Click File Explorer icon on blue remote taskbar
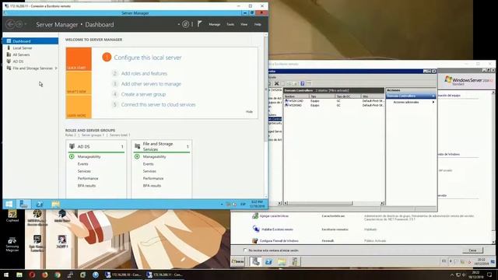Image resolution: width=498 pixels, height=280 pixels. coord(55,204)
